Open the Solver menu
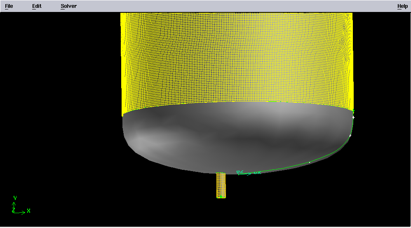 click(x=68, y=6)
